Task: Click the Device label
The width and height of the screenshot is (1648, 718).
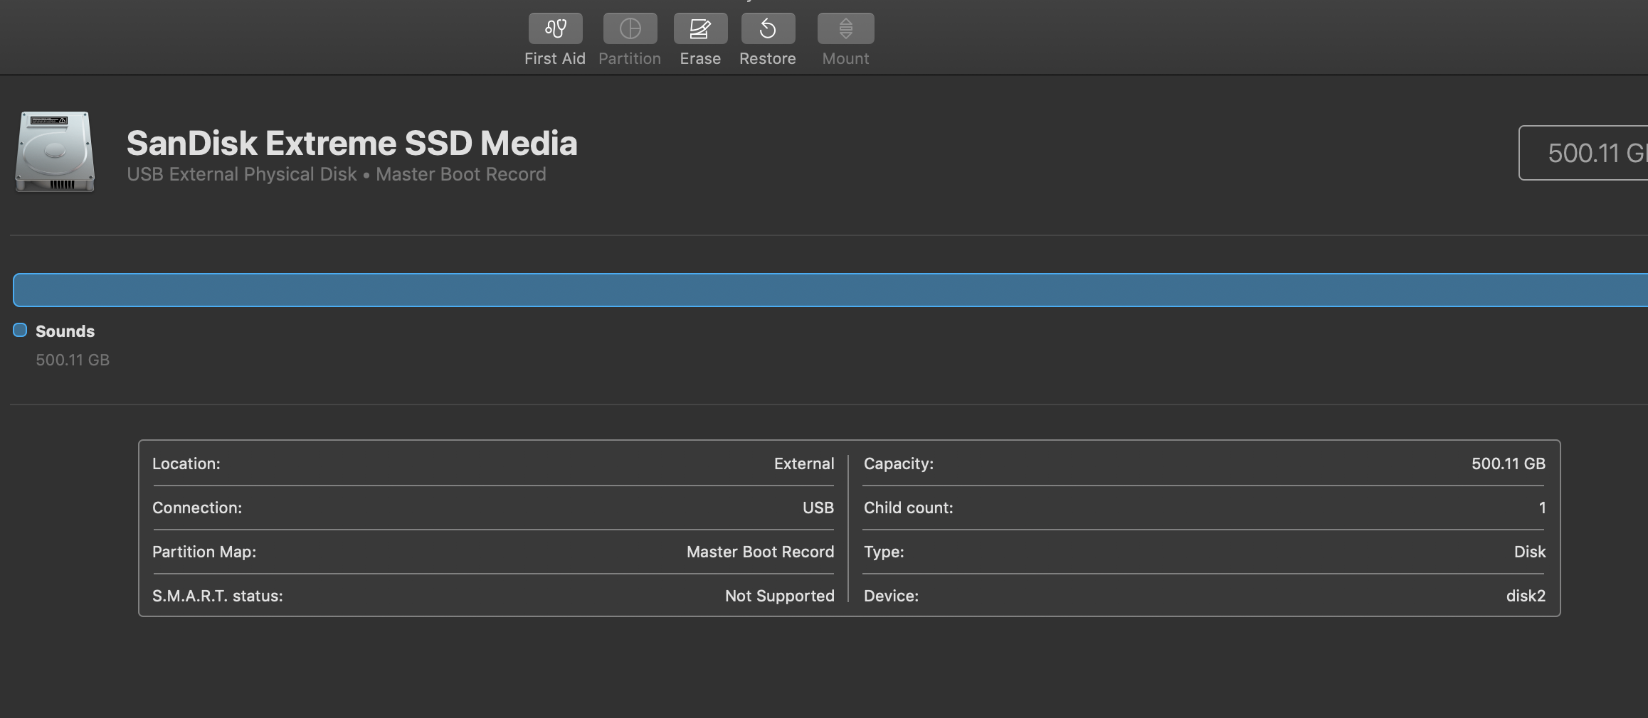Action: pyautogui.click(x=892, y=596)
